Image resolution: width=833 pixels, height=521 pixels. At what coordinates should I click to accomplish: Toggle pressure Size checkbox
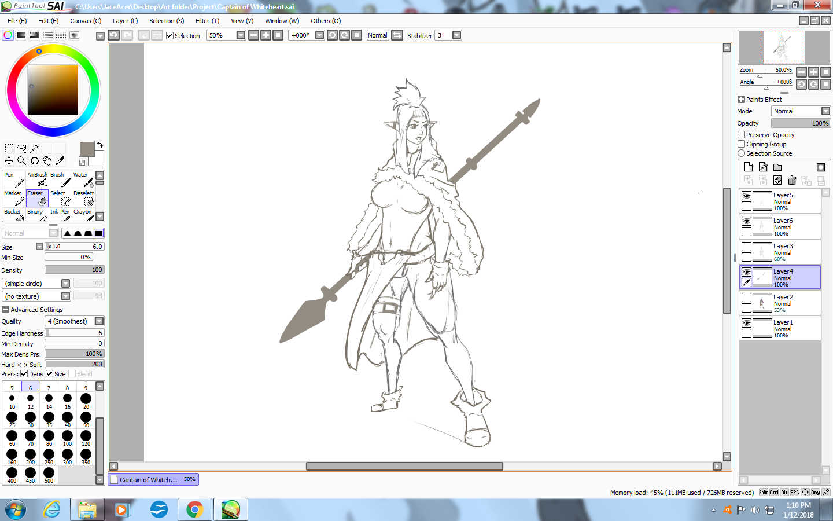click(x=50, y=374)
